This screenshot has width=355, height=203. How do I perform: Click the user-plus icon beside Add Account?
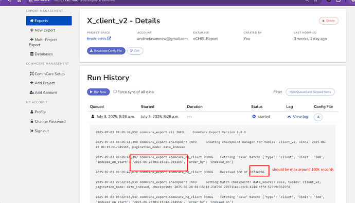click(32, 93)
